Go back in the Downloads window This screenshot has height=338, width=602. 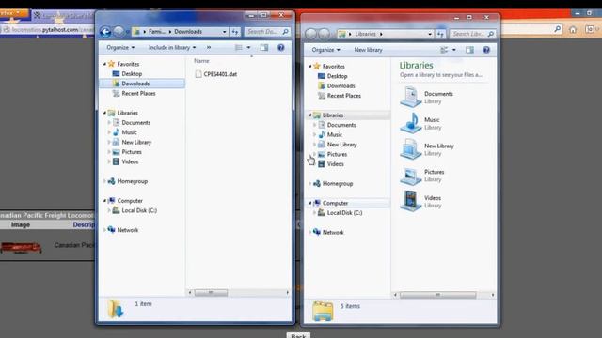click(105, 31)
